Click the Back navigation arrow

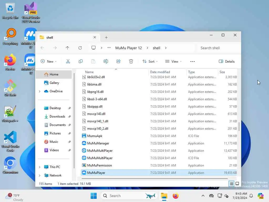(x=42, y=48)
